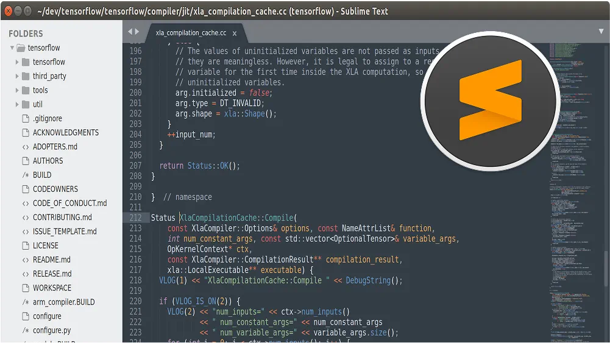Open configure.py

(x=52, y=331)
